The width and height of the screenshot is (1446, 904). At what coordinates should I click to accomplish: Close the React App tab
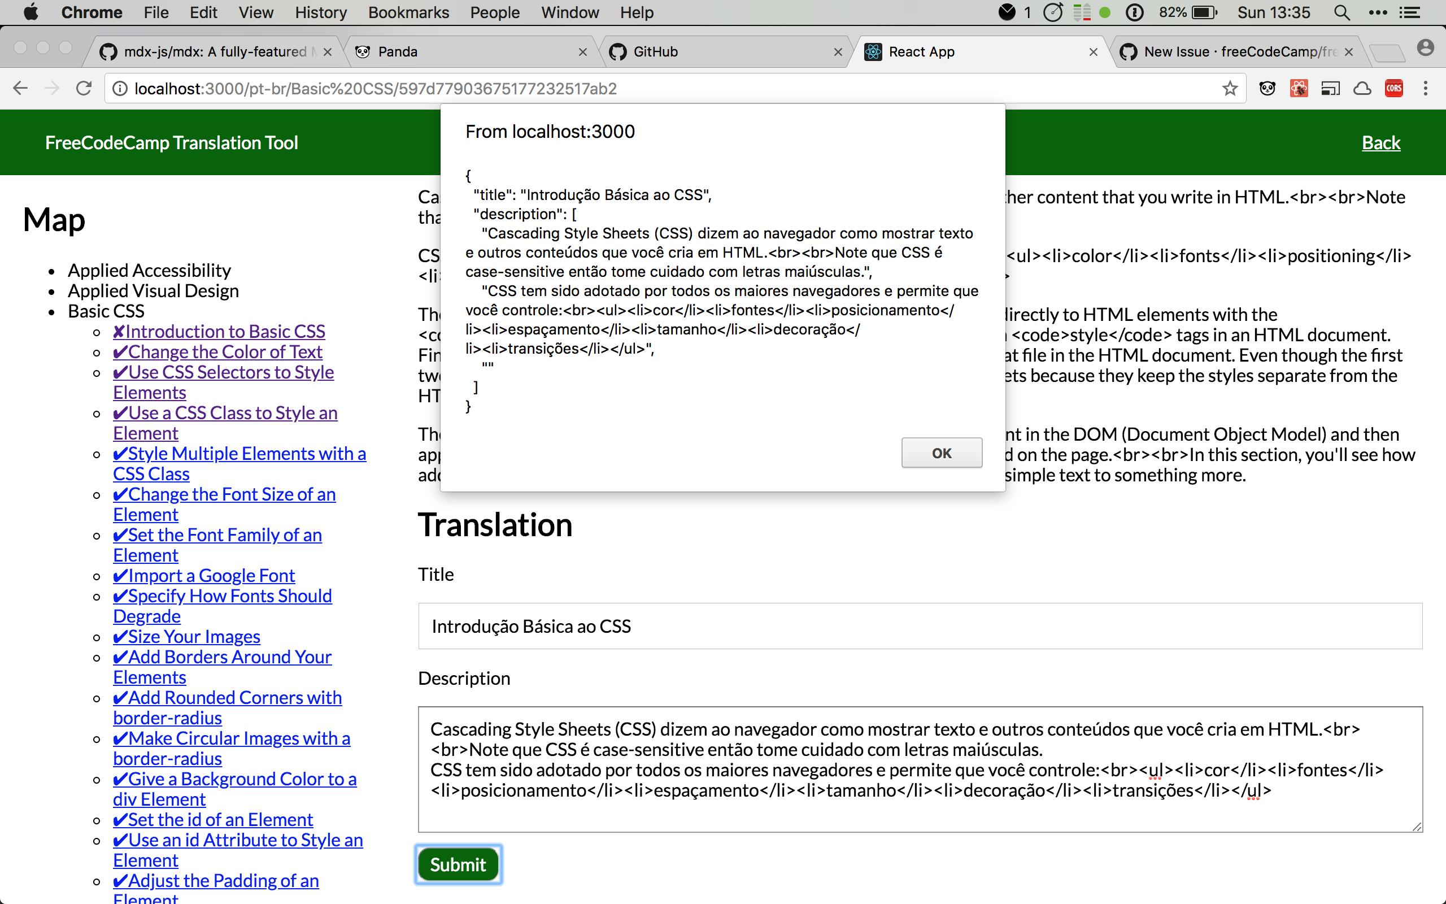click(x=1093, y=52)
